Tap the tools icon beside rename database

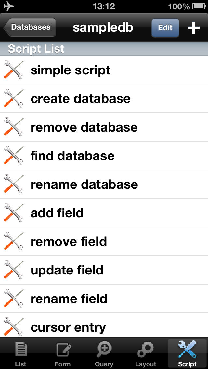[14, 184]
